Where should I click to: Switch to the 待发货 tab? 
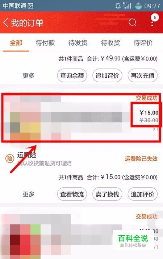[x=78, y=43]
